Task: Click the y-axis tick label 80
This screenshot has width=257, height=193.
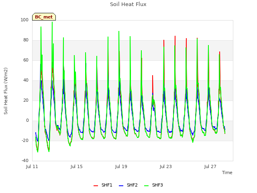Action: 26,40
